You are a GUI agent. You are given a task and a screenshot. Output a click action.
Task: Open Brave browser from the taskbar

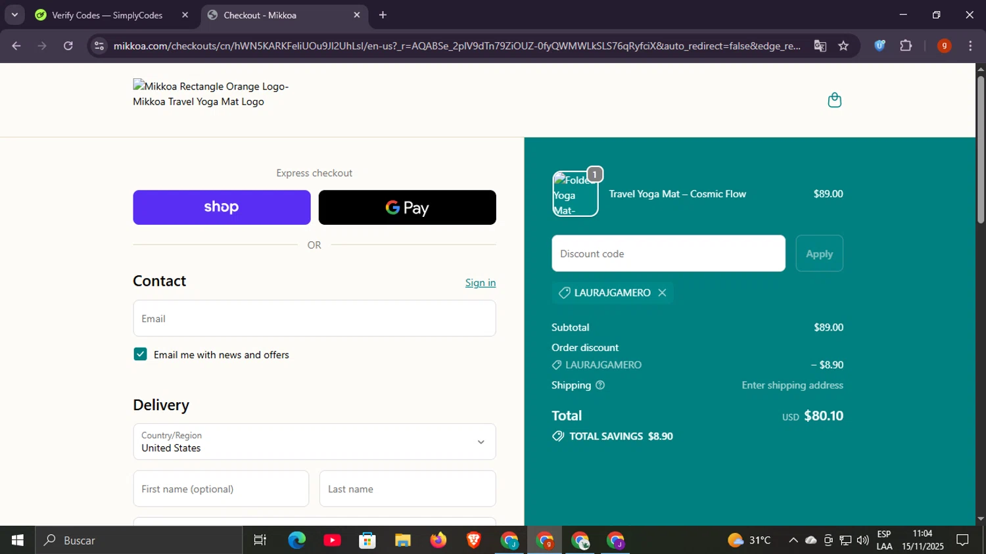(x=474, y=540)
